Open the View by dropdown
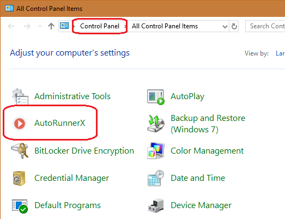Viewport: 285px width, 219px height. (x=280, y=53)
